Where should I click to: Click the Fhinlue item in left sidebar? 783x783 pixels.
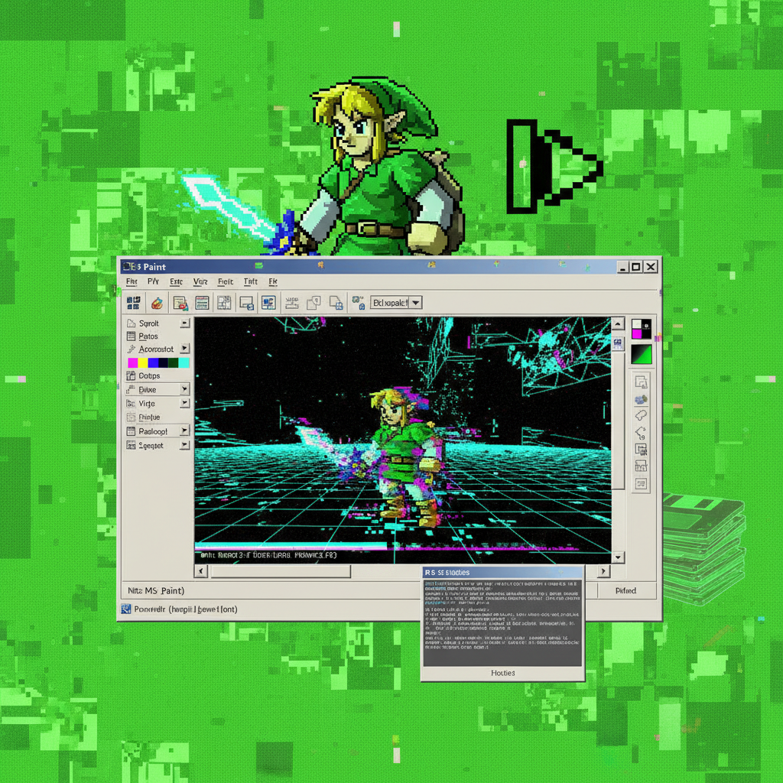pyautogui.click(x=149, y=417)
